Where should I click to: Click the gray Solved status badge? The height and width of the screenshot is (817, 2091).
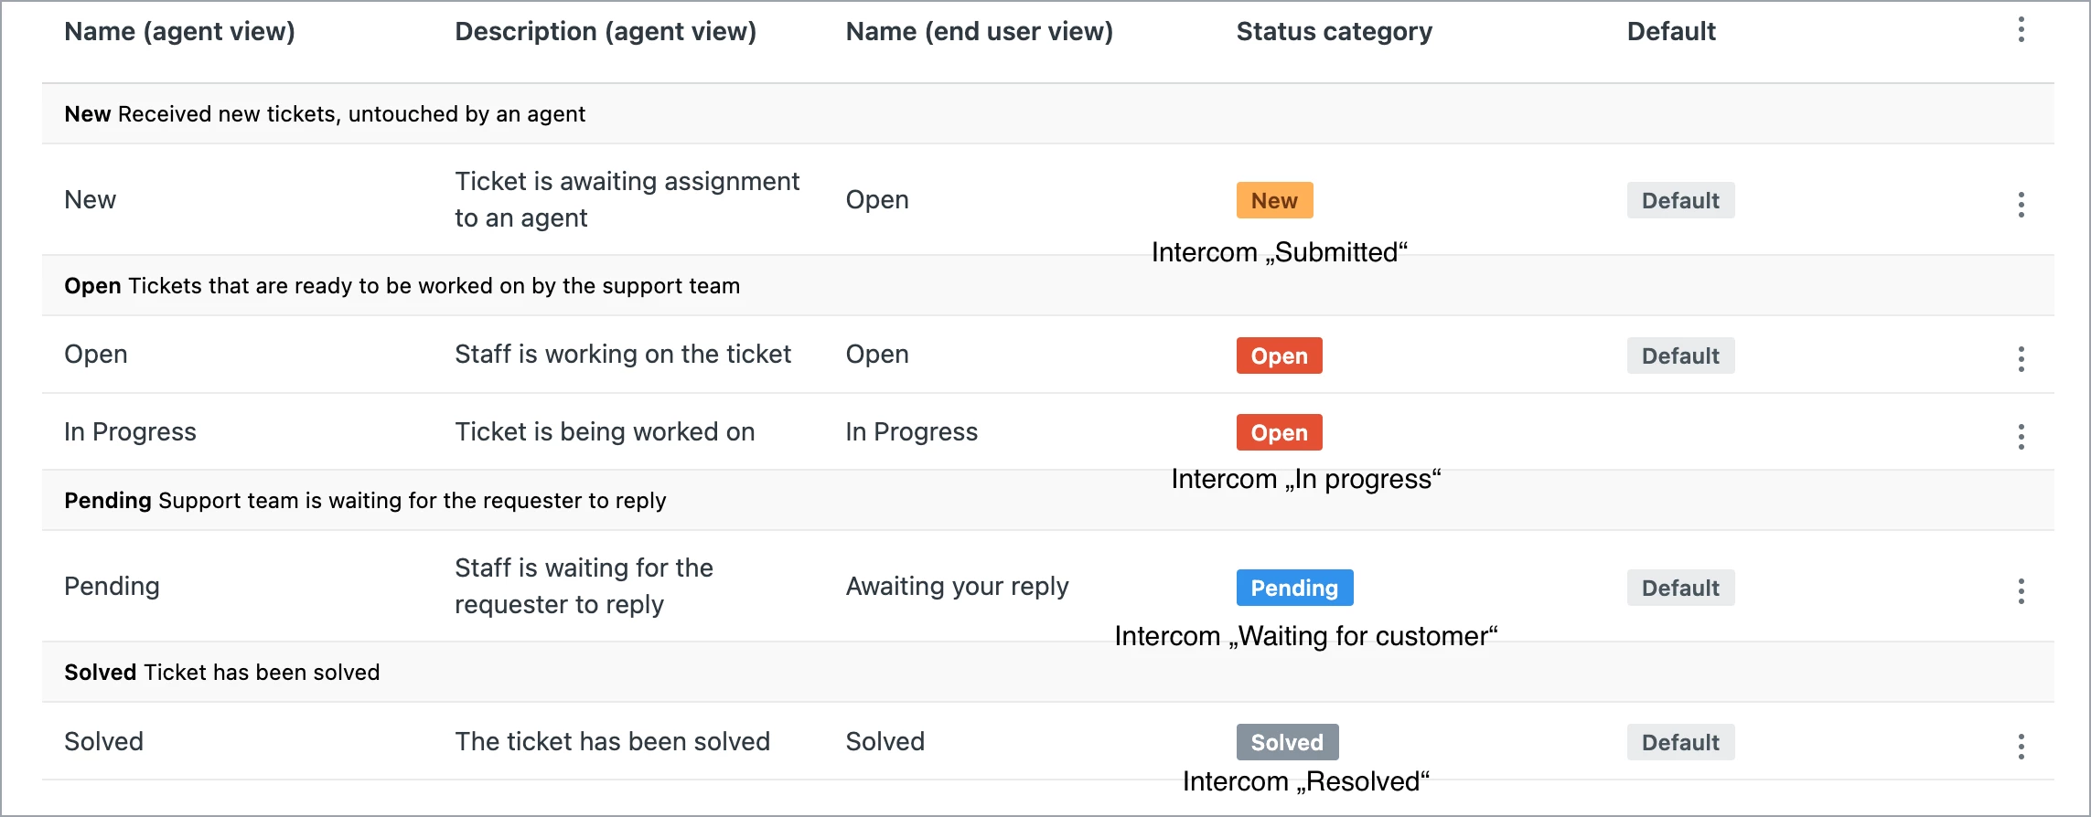(1287, 742)
